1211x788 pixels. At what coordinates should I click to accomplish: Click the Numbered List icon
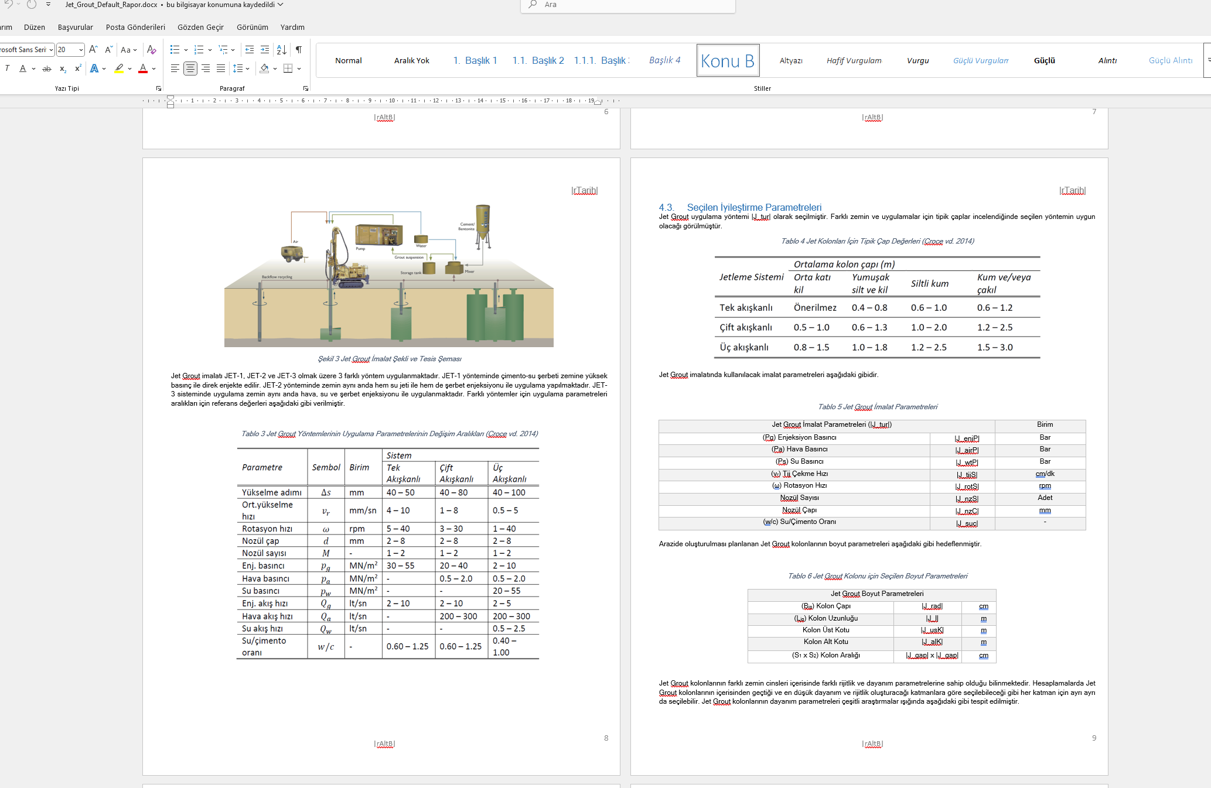click(x=199, y=50)
